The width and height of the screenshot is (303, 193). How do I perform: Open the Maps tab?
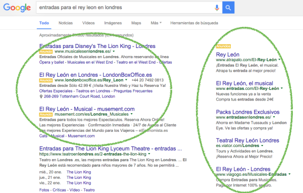(136, 23)
